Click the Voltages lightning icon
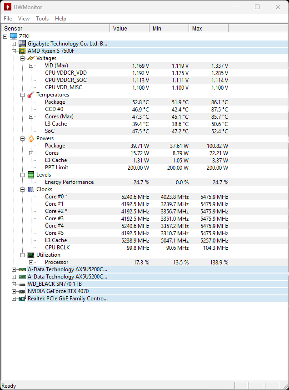This screenshot has width=289, height=390. [31, 58]
